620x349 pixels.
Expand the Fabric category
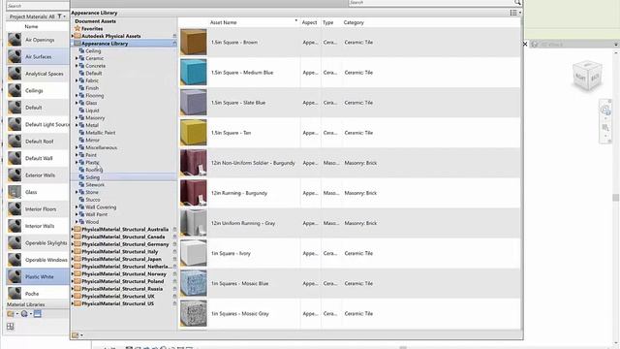[77, 80]
